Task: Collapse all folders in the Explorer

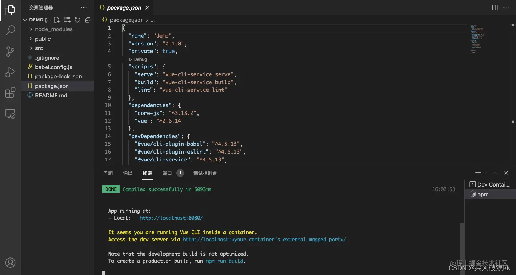Action: click(87, 20)
